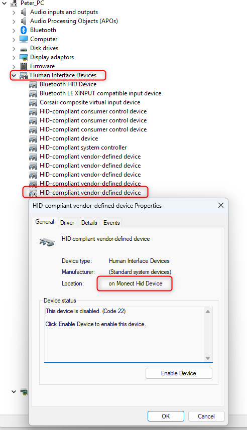
Task: Open the Details tab
Action: click(x=89, y=223)
